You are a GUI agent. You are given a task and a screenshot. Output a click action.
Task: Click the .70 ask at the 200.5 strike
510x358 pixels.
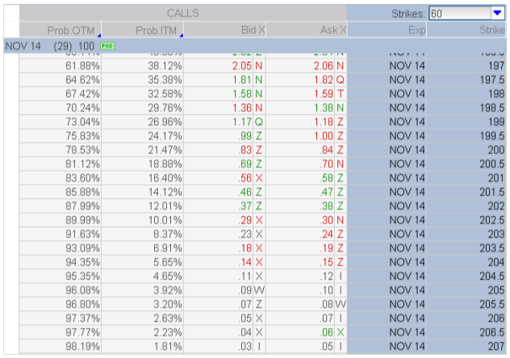click(x=326, y=164)
